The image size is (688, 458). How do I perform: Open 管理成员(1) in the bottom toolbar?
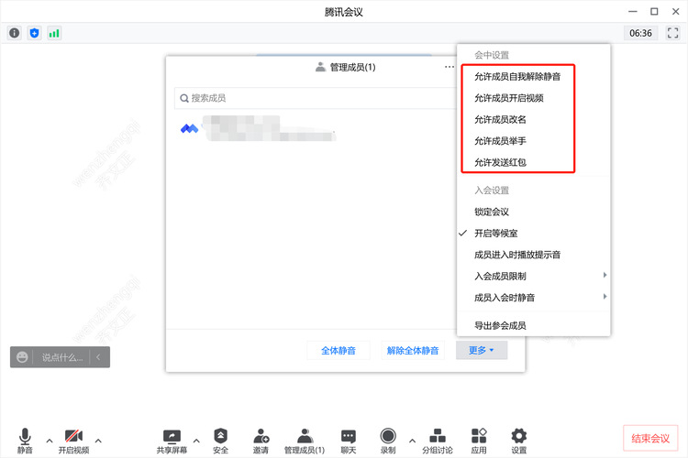click(304, 441)
